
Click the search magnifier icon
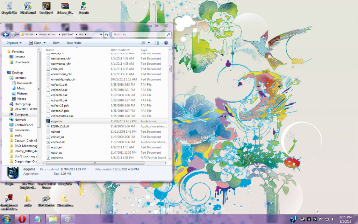(169, 34)
